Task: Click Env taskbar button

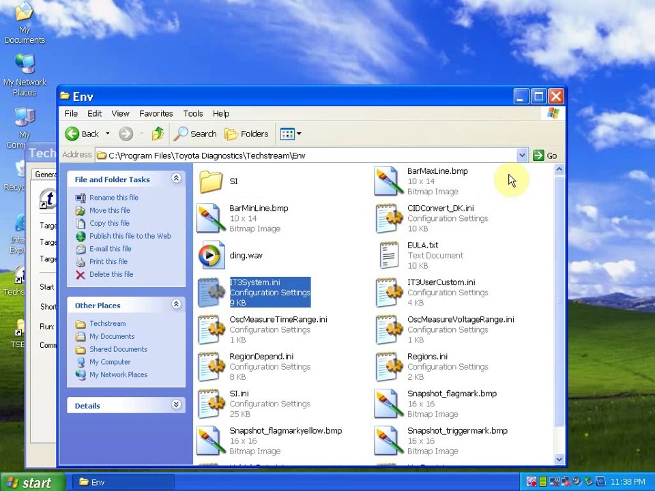Action: coord(123,482)
